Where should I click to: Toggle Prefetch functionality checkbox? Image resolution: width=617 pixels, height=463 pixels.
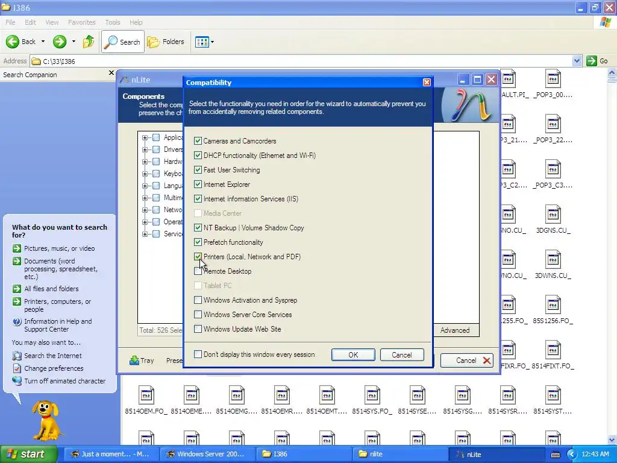click(198, 242)
